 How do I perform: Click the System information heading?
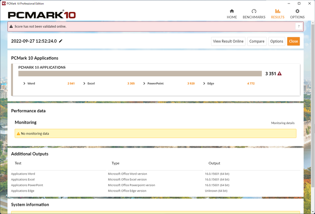pyautogui.click(x=30, y=205)
